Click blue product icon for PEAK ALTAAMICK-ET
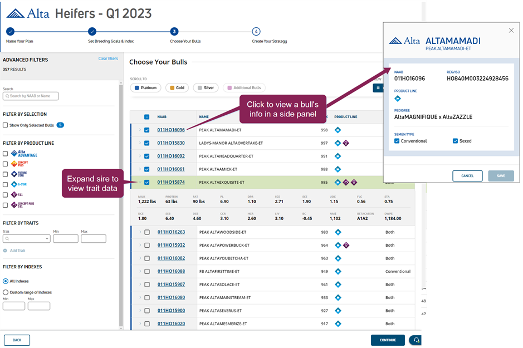This screenshot has height=348, width=523. tap(338, 169)
